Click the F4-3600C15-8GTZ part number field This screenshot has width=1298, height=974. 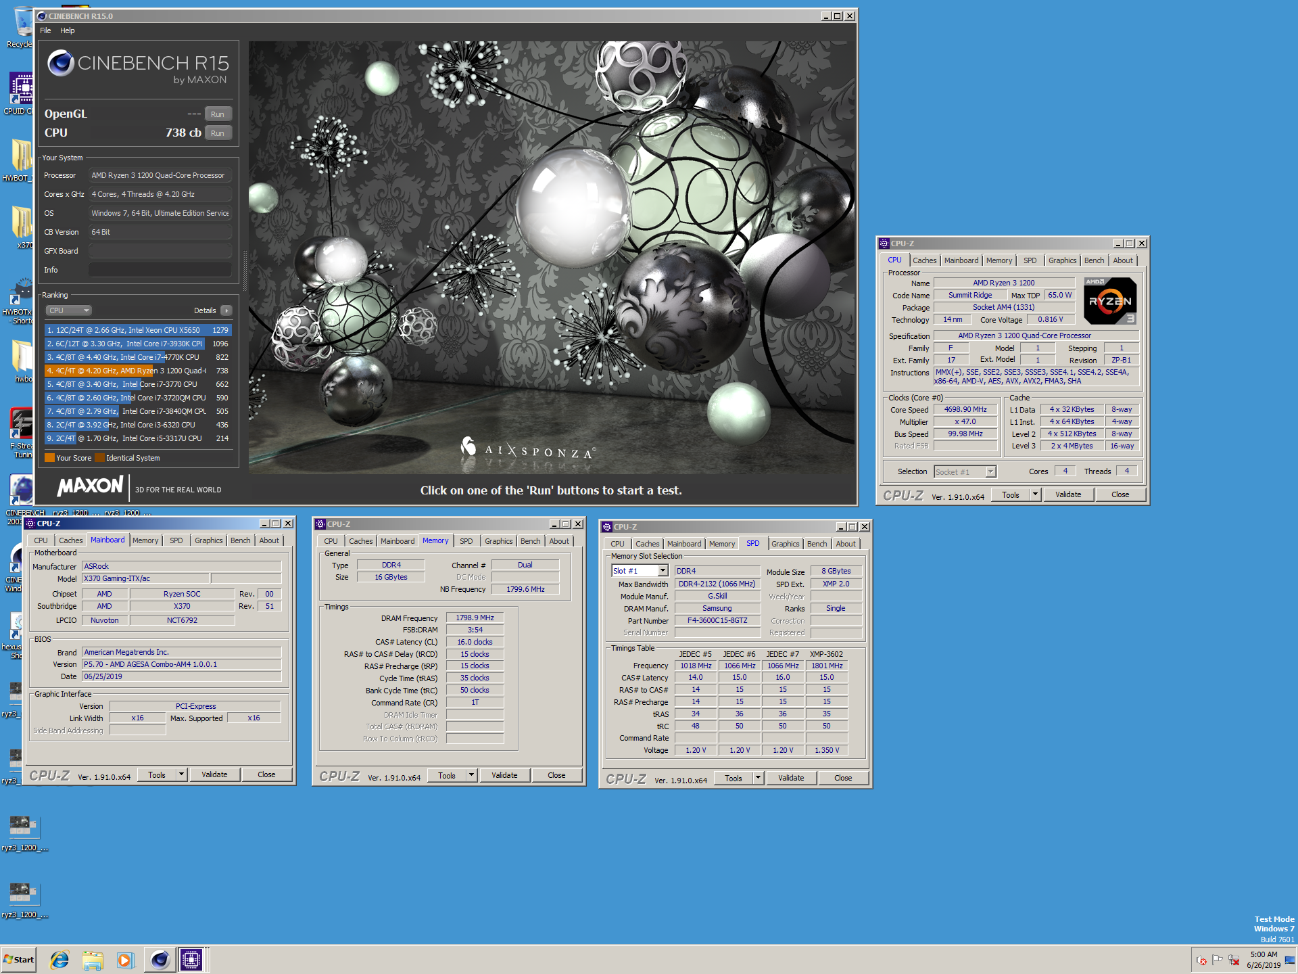pyautogui.click(x=717, y=620)
